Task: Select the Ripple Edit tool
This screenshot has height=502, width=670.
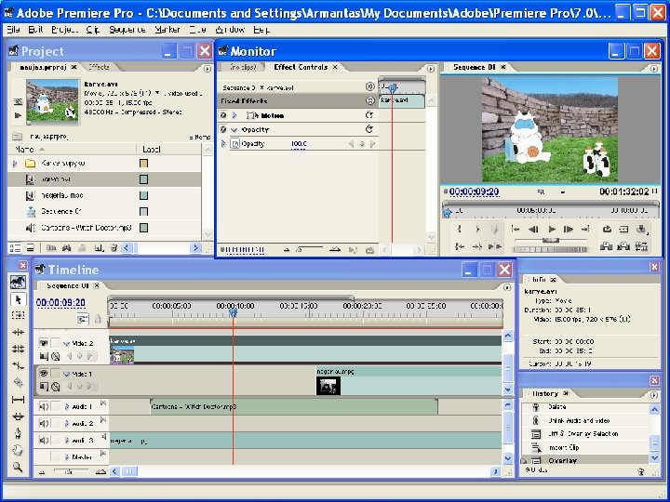Action: 18,332
